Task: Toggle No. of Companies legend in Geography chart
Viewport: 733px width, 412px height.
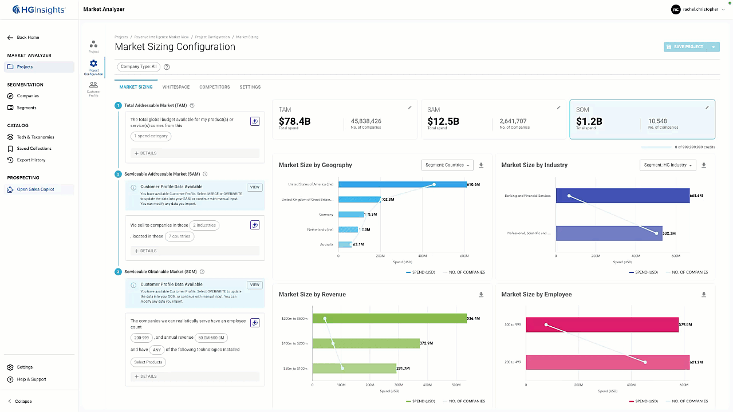Action: pyautogui.click(x=464, y=272)
